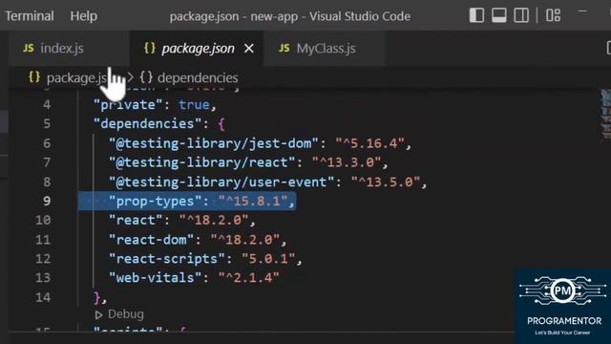Viewport: 611px width, 344px height.
Task: Click braces icon beside dependencies breadcrumb
Action: [146, 77]
